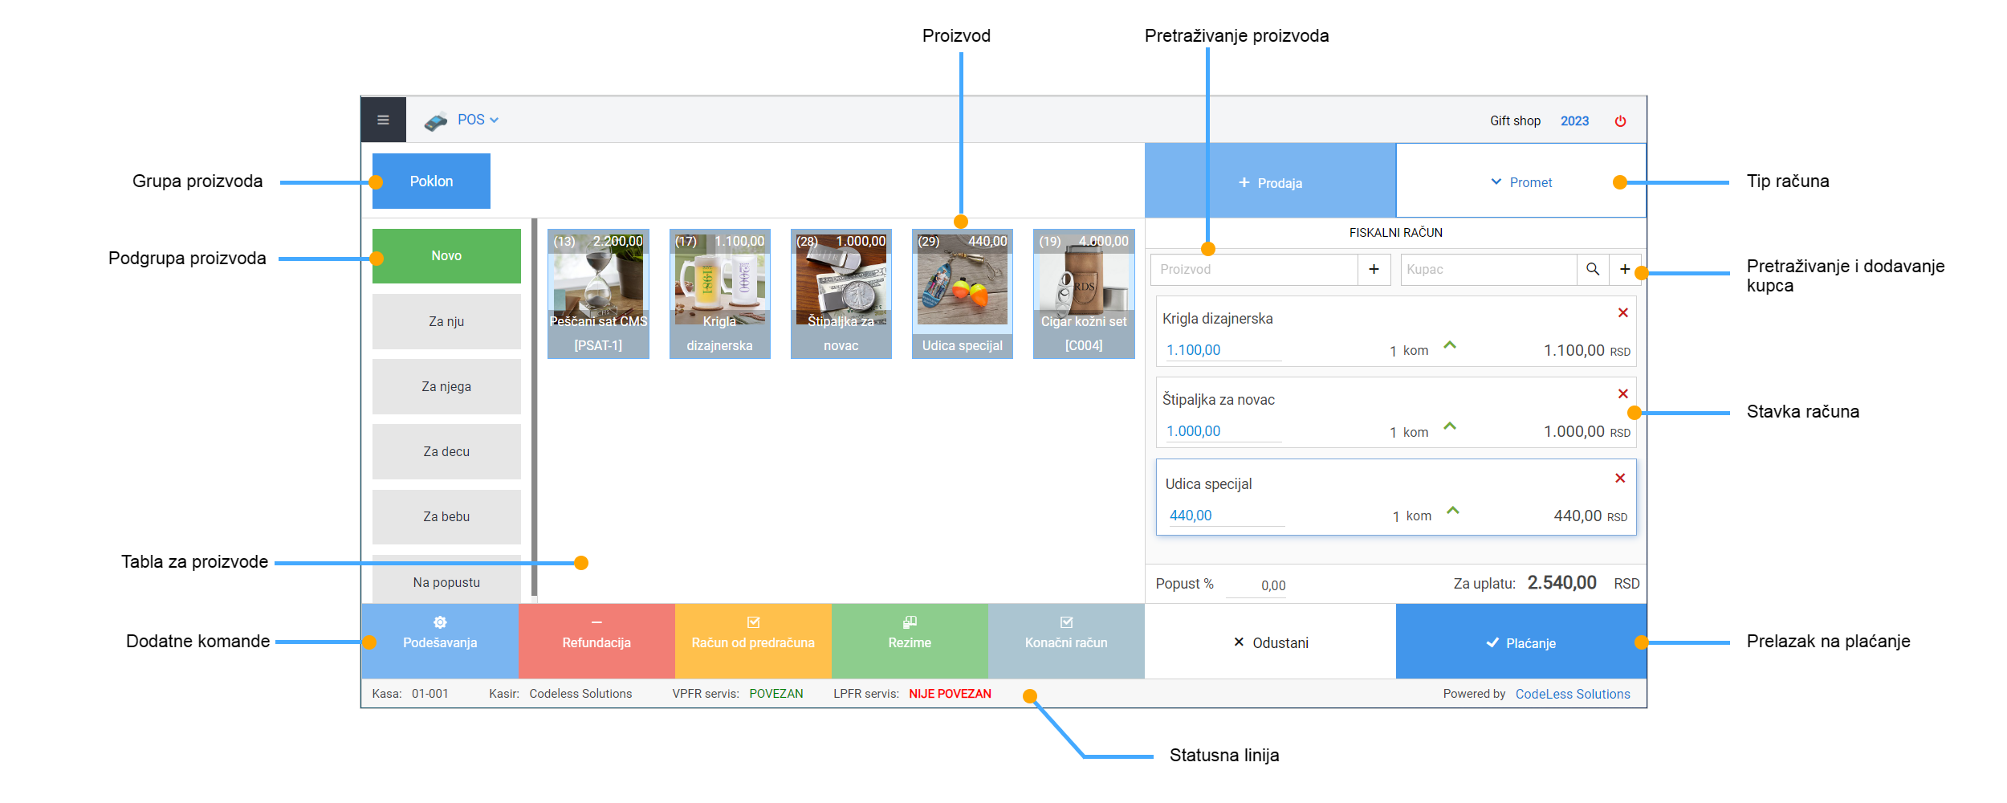Screen dimensions: 2007x803
Task: Add Krigla dizajnerska product tile
Action: (x=719, y=294)
